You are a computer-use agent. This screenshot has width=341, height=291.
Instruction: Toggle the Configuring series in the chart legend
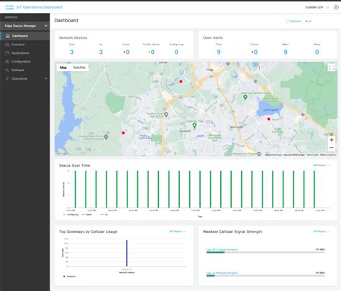pyautogui.click(x=71, y=215)
